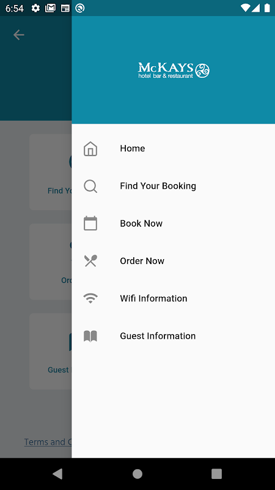Screen dimensions: 275x490
Task: Tap the McKays logo in drawer header
Action: click(174, 70)
